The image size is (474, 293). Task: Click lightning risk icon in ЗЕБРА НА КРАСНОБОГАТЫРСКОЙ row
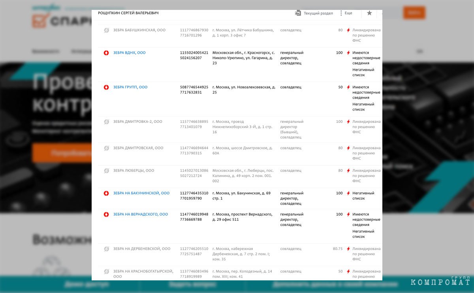pyautogui.click(x=348, y=272)
